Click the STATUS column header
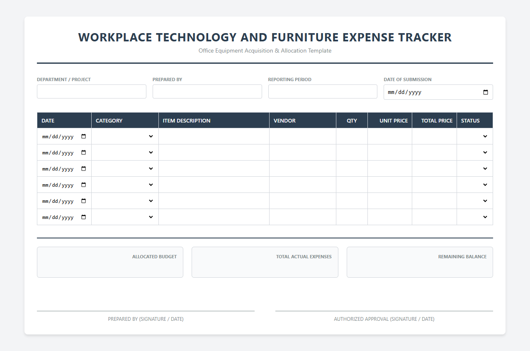This screenshot has height=351, width=530. point(475,120)
